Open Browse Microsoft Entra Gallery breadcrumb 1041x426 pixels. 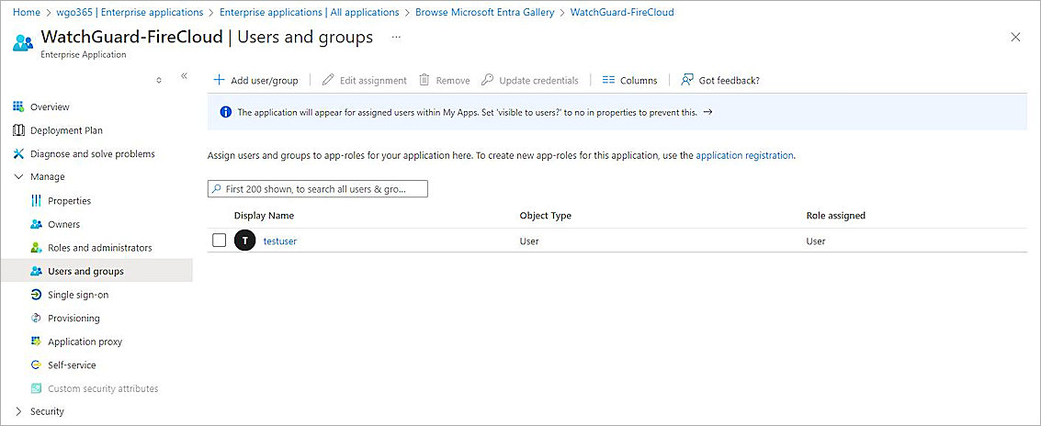coord(484,12)
